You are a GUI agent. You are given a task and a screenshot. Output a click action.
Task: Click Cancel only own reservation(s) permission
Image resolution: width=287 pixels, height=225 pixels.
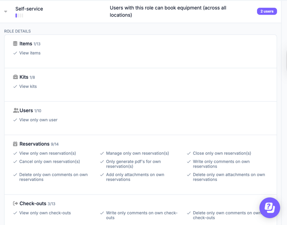(x=50, y=162)
